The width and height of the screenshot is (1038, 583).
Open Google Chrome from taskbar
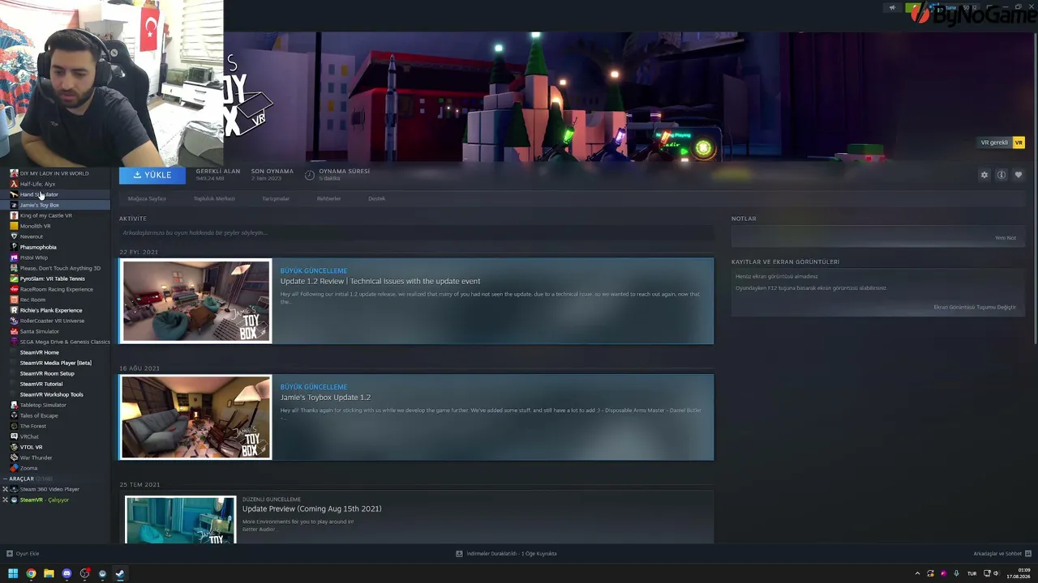pyautogui.click(x=31, y=574)
